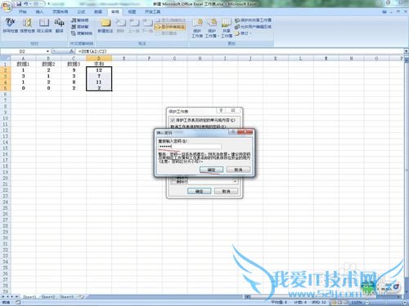Toggle Show All Comments (显示所有批注)
The image size is (409, 306).
point(170,27)
